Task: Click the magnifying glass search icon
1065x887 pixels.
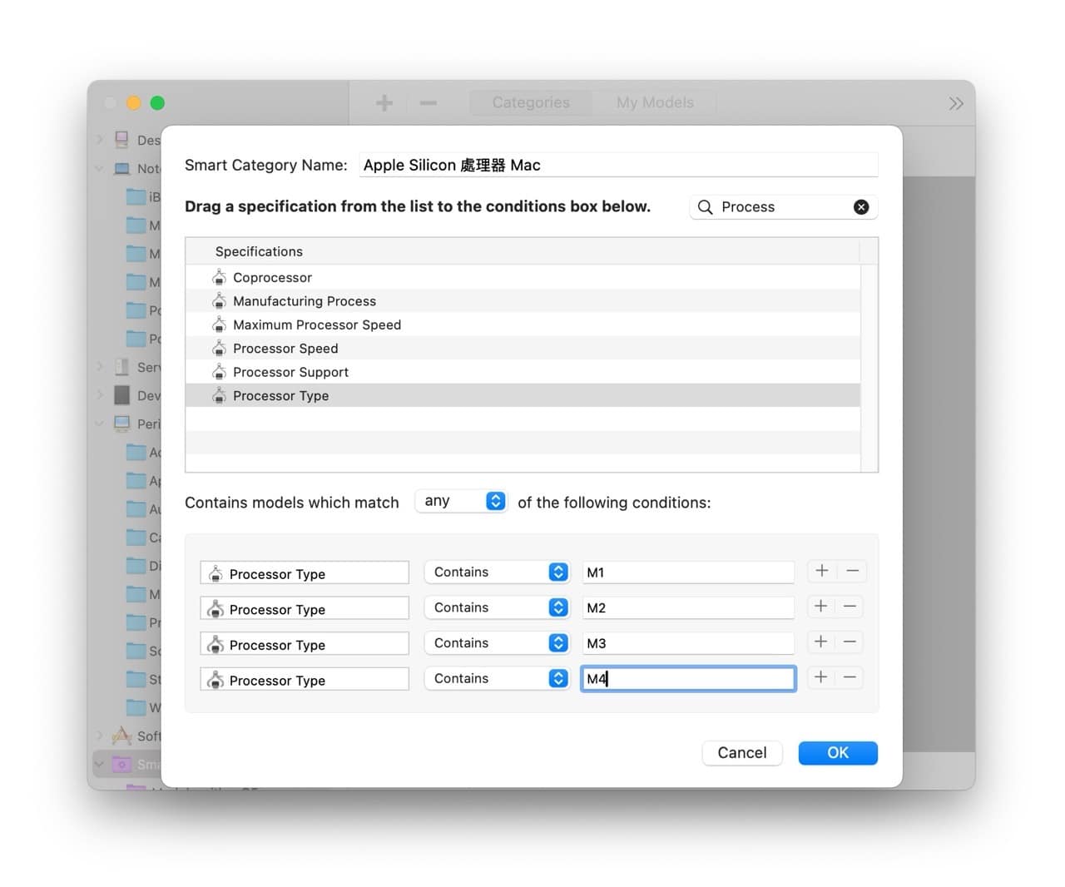Action: pos(705,207)
